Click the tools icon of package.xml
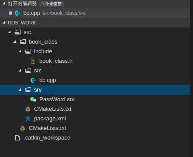 pos(28,119)
